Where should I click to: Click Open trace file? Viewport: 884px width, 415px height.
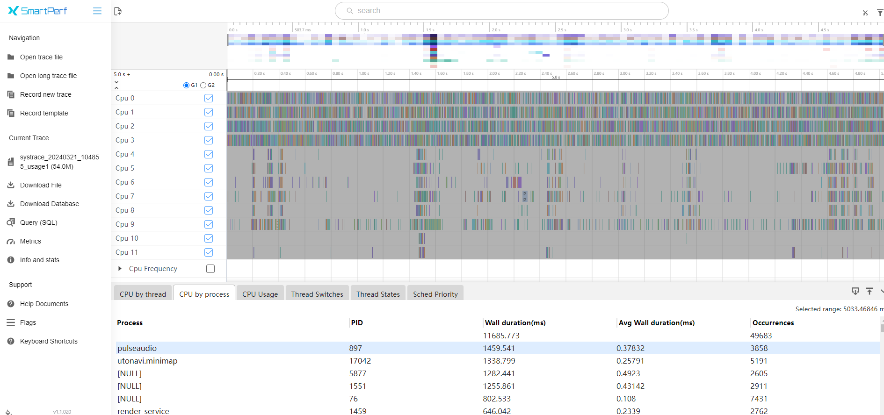pyautogui.click(x=41, y=57)
